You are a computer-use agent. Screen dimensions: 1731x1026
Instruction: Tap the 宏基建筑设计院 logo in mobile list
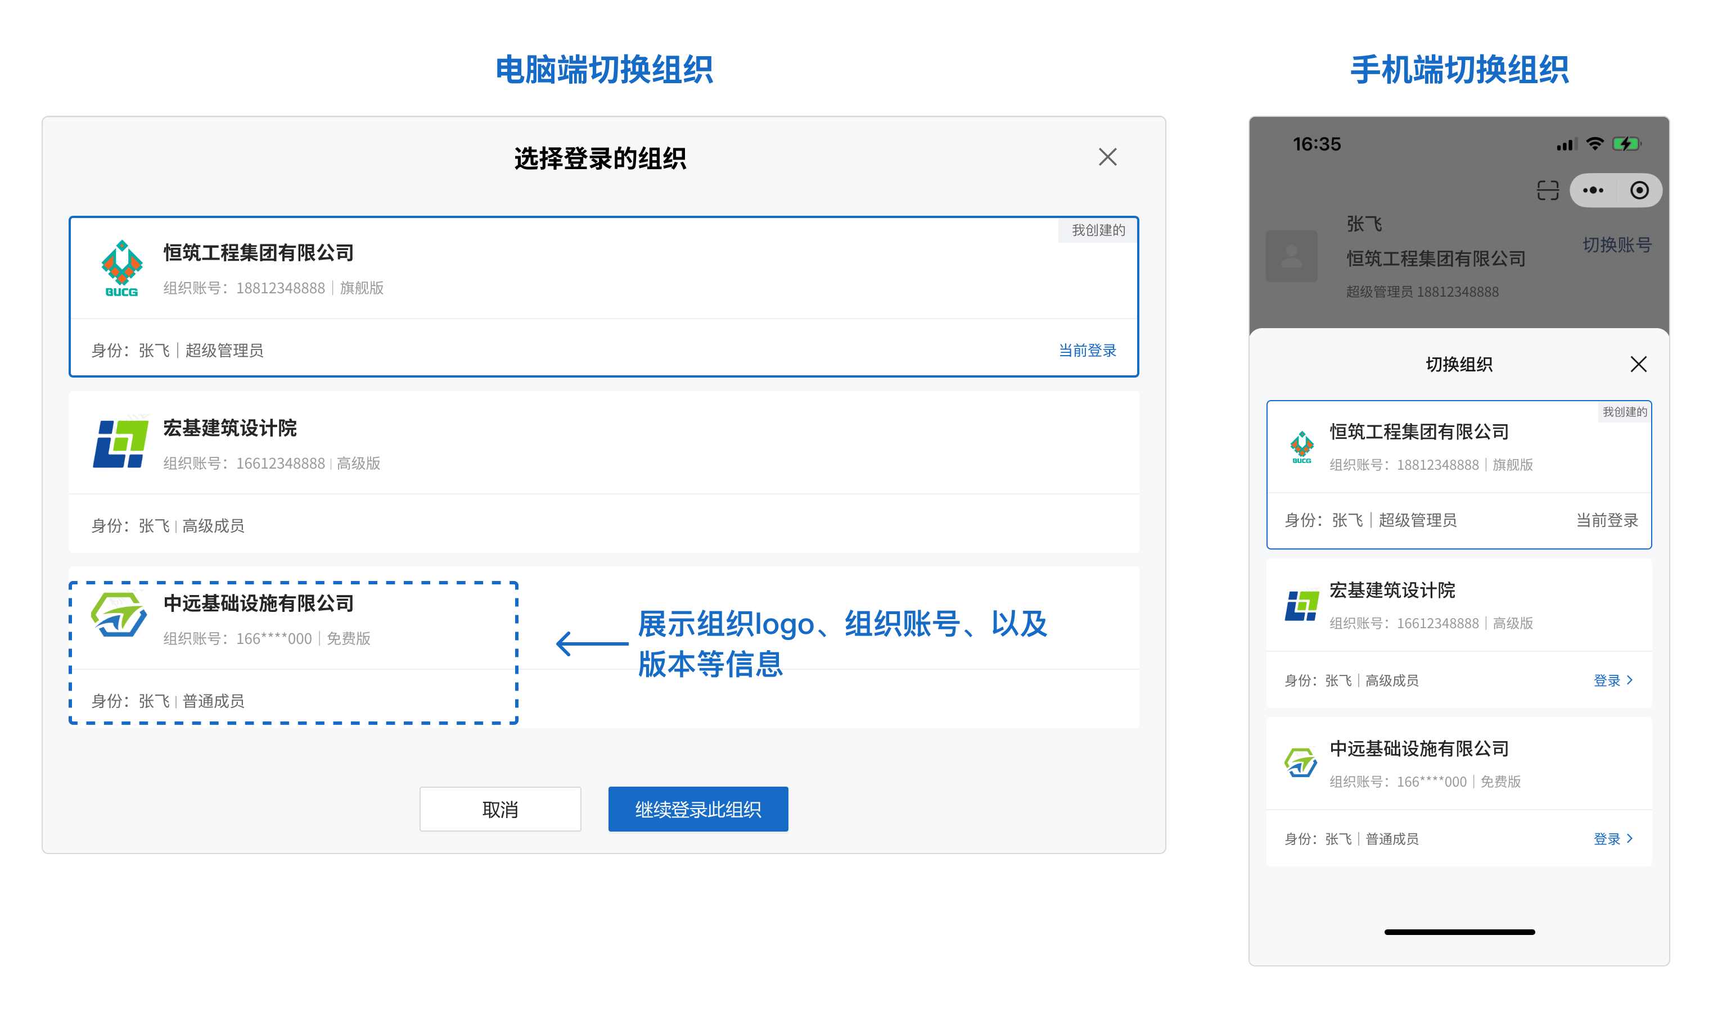tap(1301, 606)
